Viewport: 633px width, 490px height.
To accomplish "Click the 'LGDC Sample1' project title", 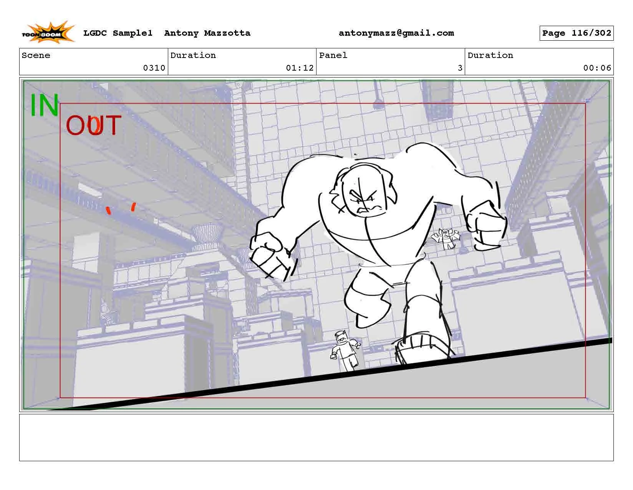I will pyautogui.click(x=118, y=33).
